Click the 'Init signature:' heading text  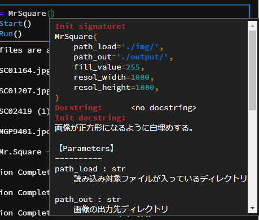[x=90, y=27]
